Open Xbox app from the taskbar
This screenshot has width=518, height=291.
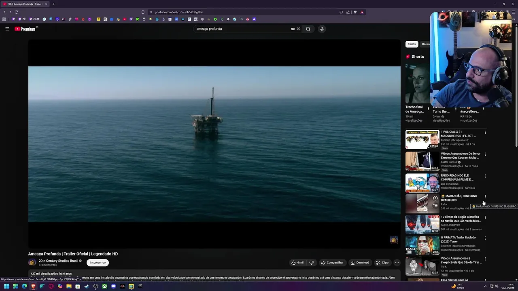pyautogui.click(x=104, y=286)
